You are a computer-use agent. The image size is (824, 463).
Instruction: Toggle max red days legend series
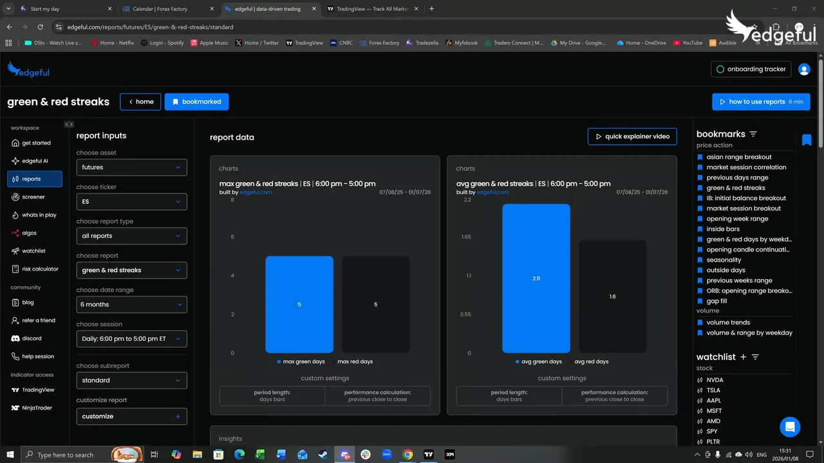click(x=351, y=361)
